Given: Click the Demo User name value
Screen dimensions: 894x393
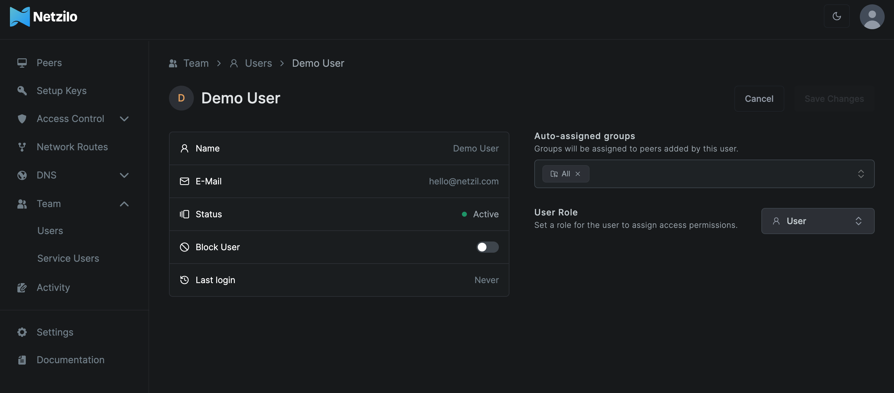Looking at the screenshot, I should (476, 148).
